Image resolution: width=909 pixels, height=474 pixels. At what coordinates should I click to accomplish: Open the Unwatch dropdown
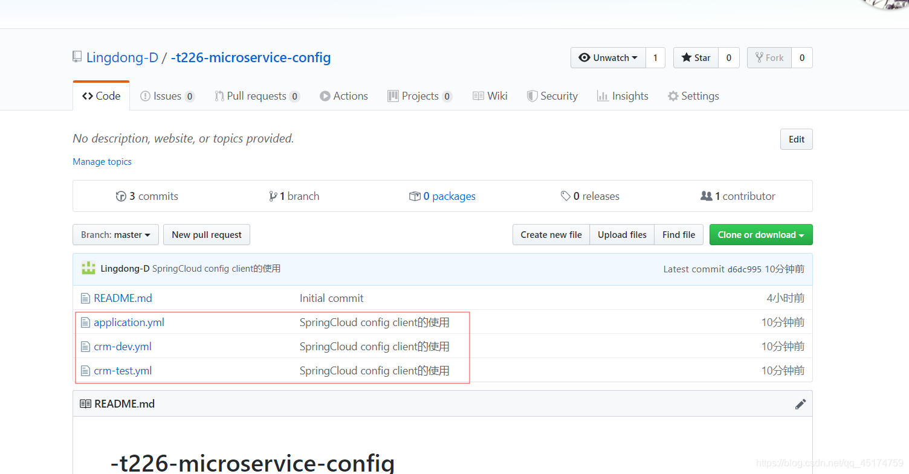click(x=608, y=58)
